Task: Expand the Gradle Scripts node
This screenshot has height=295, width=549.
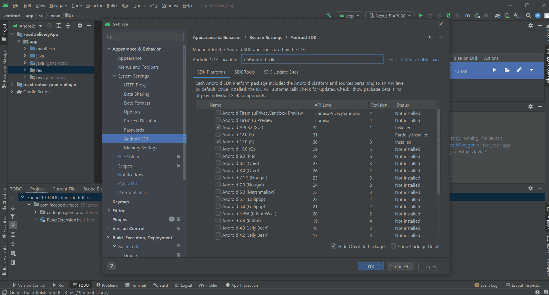Action: pos(12,92)
